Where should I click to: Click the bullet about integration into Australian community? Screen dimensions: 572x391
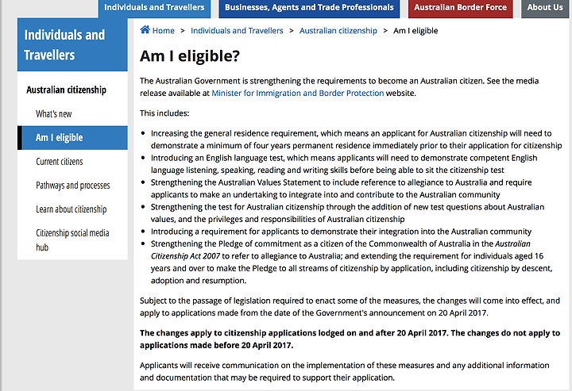[341, 232]
